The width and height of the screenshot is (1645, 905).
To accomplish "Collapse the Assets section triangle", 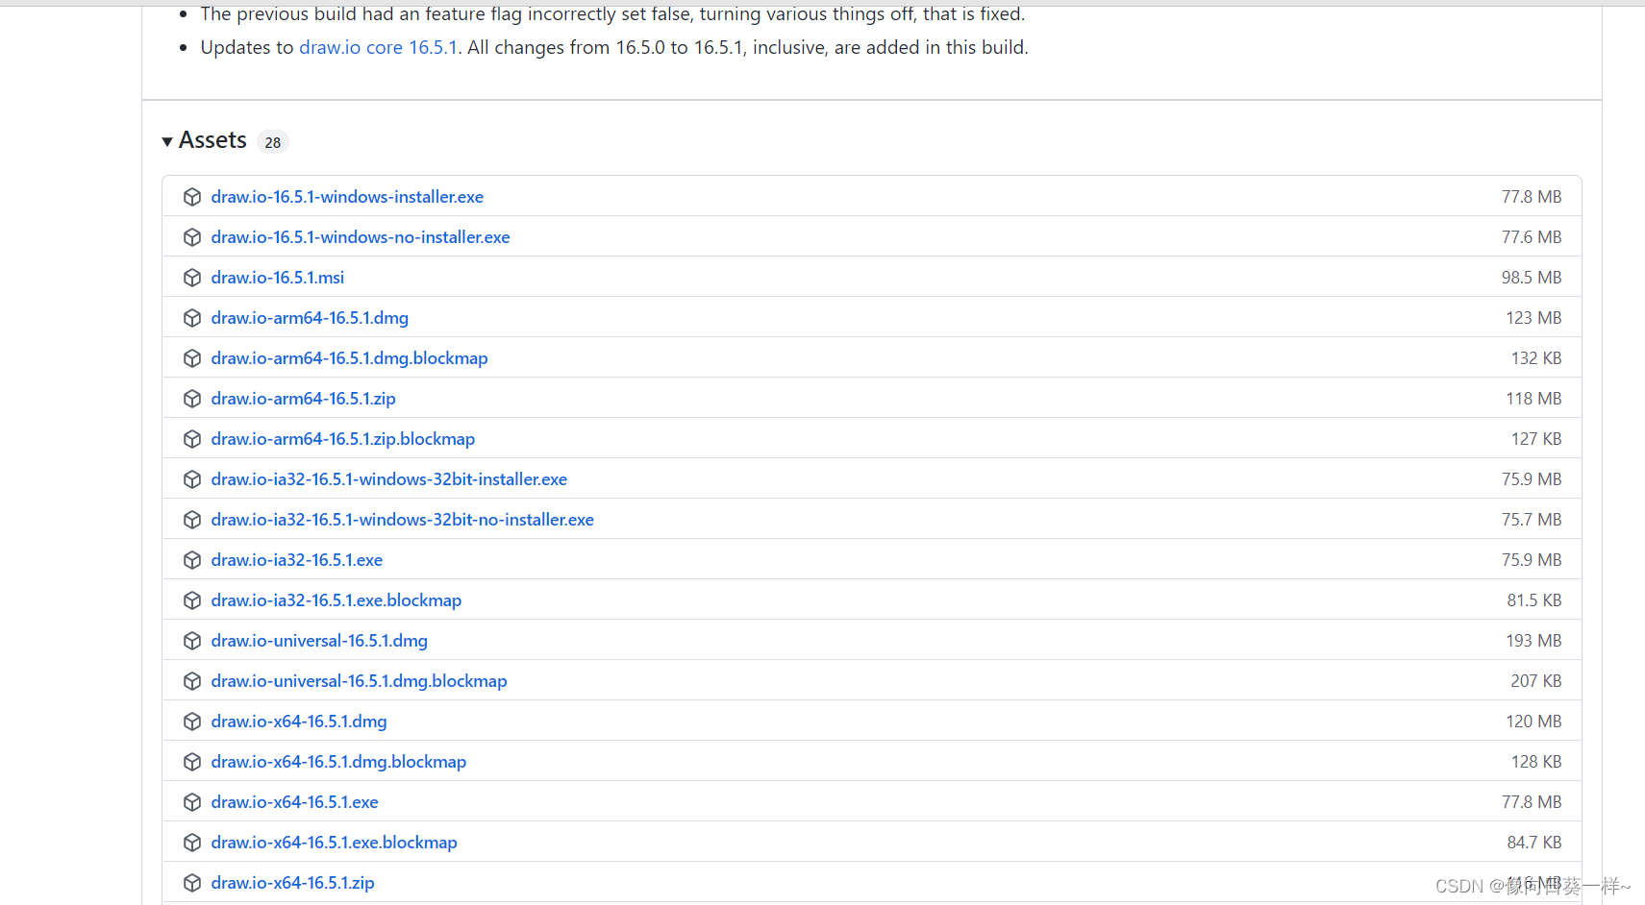I will (x=167, y=141).
